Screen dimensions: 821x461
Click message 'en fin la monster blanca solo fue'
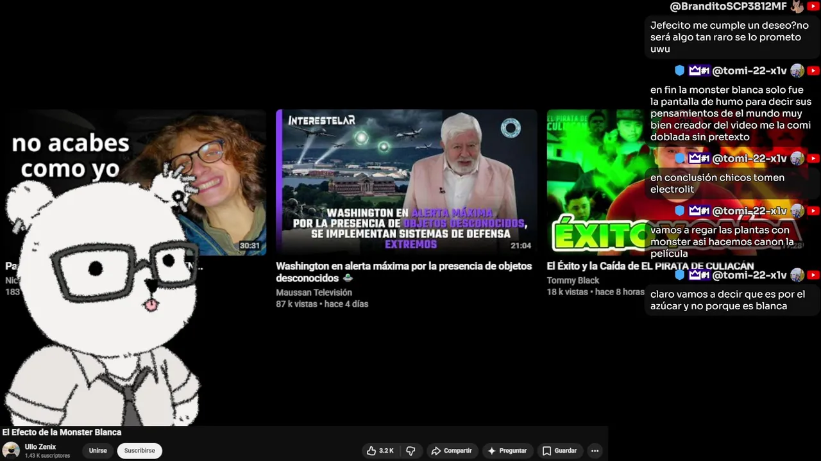(731, 113)
